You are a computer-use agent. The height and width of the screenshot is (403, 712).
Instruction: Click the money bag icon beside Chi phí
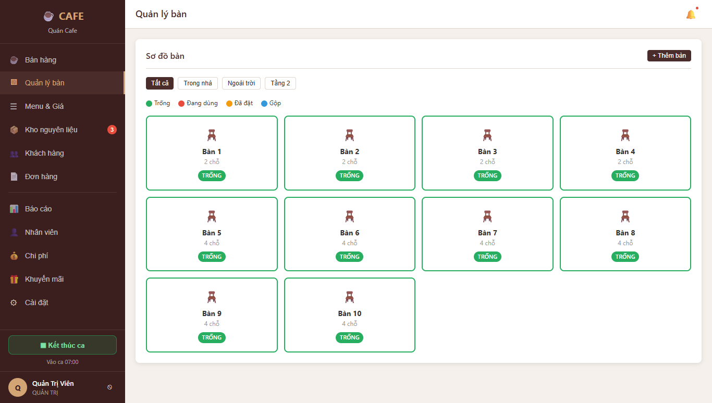click(14, 256)
